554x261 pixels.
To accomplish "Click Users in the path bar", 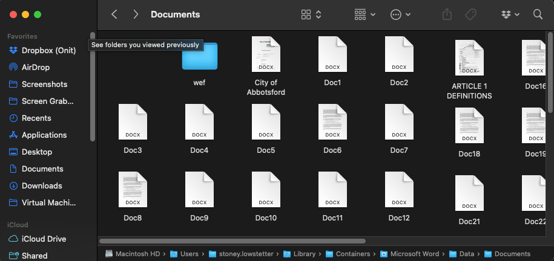I will pos(184,254).
